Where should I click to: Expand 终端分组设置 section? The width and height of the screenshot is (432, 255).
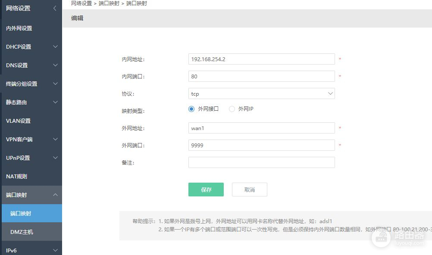[x=55, y=84]
